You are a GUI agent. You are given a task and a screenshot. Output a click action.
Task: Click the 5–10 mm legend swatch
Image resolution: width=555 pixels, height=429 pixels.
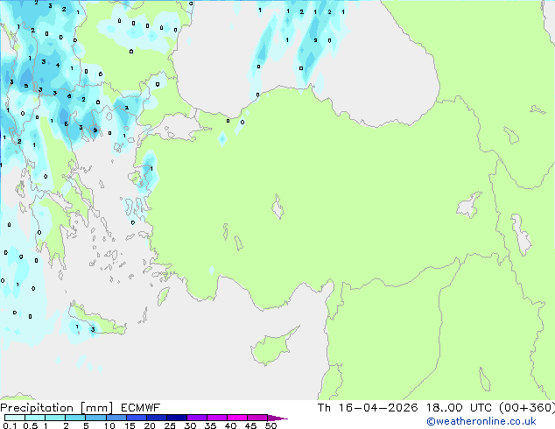pyautogui.click(x=95, y=418)
